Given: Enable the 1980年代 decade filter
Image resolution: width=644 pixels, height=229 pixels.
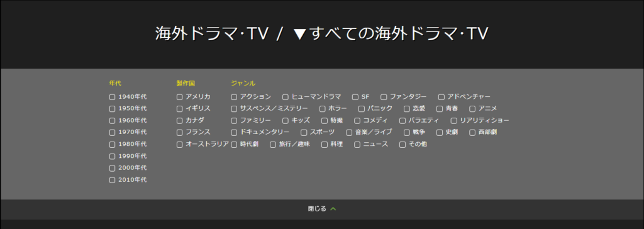Looking at the screenshot, I should (x=112, y=144).
